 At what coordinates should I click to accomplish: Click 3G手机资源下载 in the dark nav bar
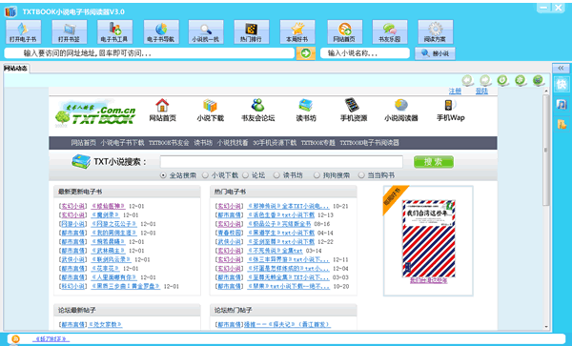pyautogui.click(x=275, y=143)
